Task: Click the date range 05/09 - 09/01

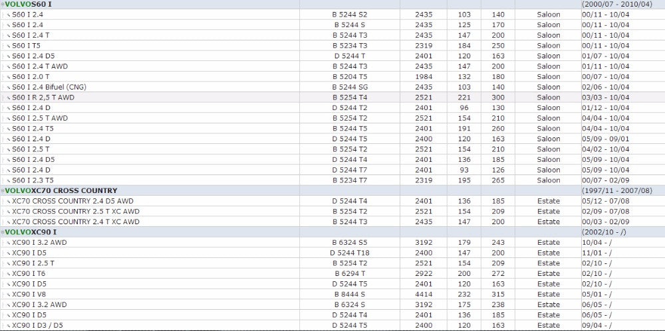Action: point(606,139)
